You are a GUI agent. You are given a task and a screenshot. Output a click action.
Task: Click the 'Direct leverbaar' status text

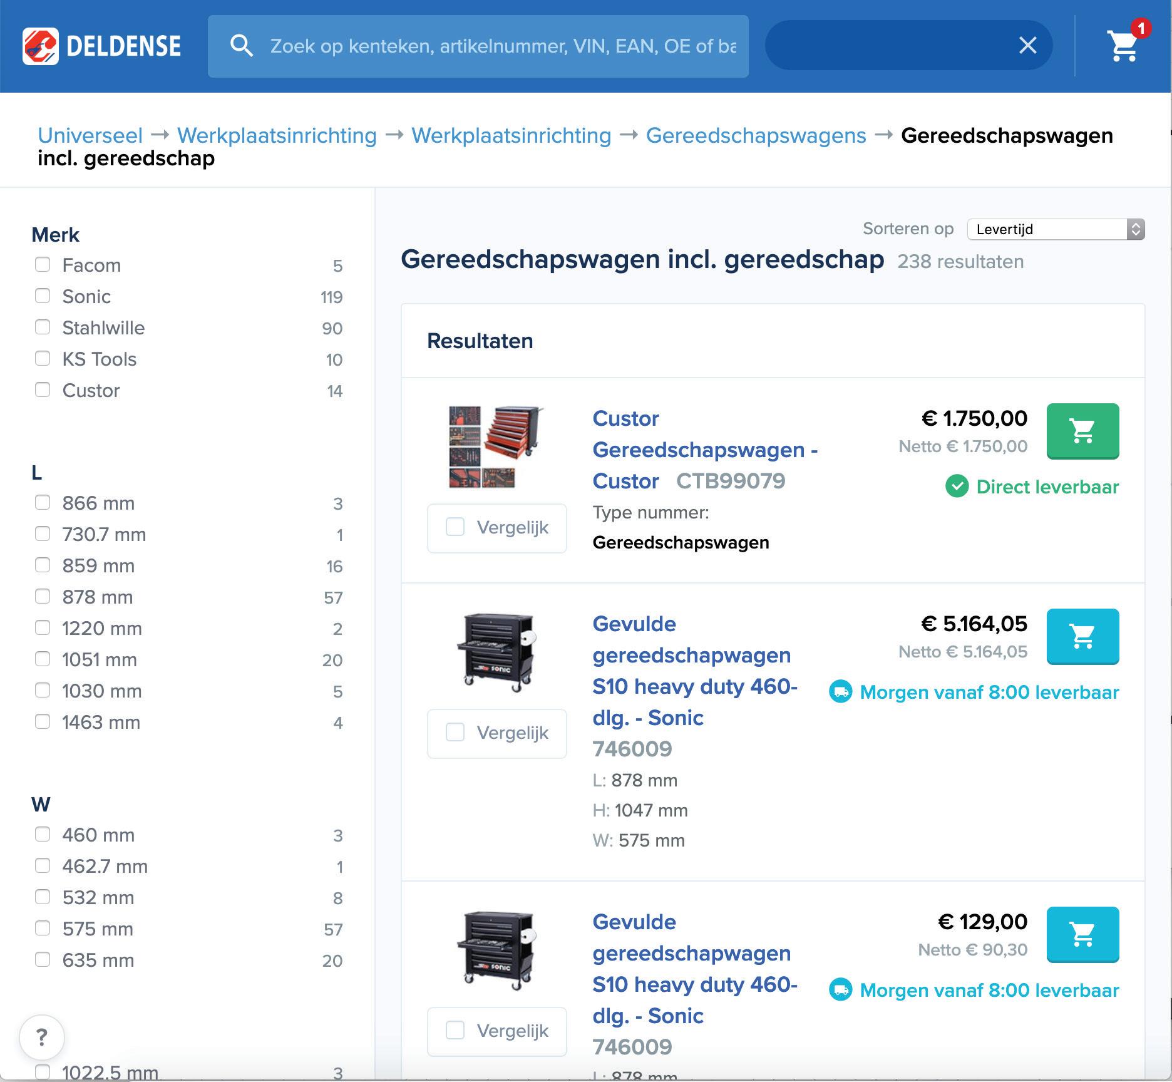click(x=1047, y=487)
